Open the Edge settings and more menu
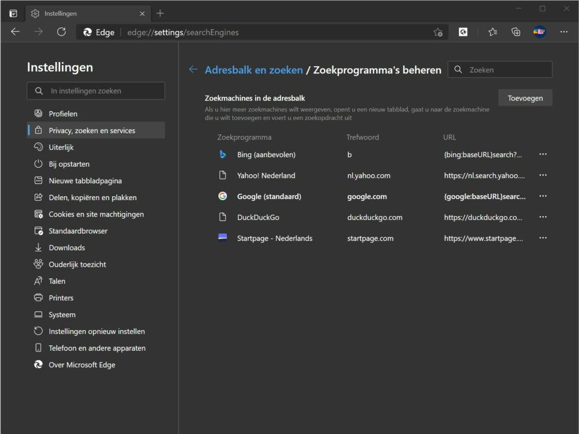 tap(564, 32)
